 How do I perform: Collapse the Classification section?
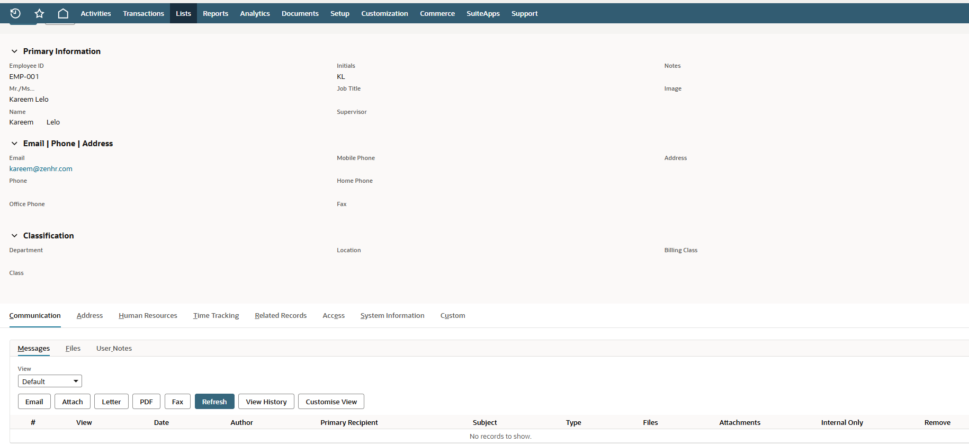tap(14, 236)
